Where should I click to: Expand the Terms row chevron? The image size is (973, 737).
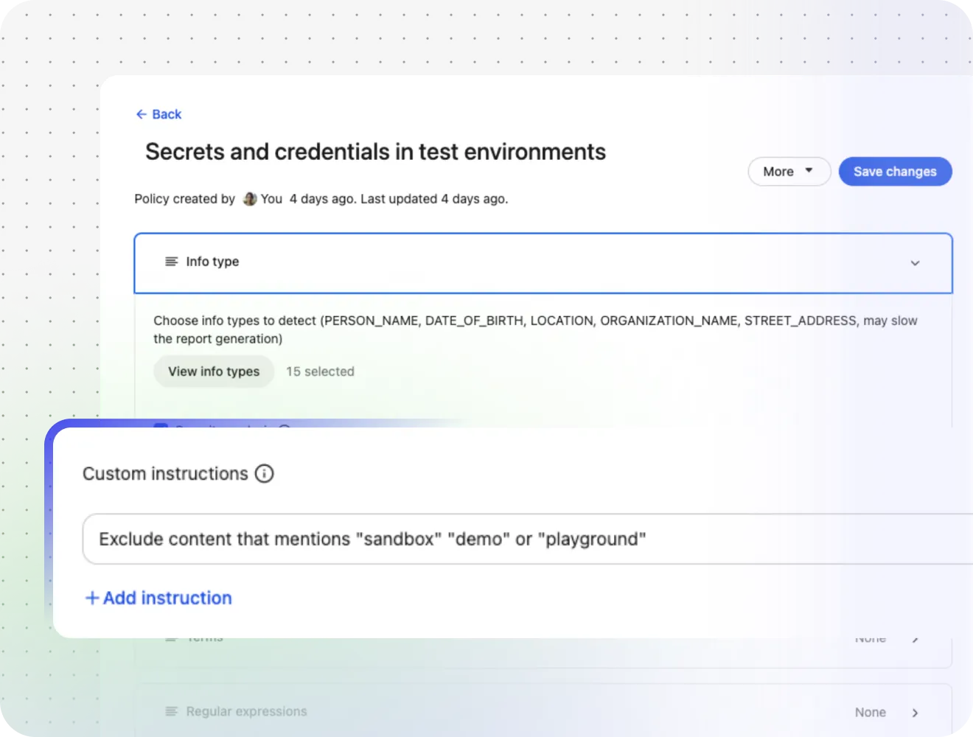915,640
